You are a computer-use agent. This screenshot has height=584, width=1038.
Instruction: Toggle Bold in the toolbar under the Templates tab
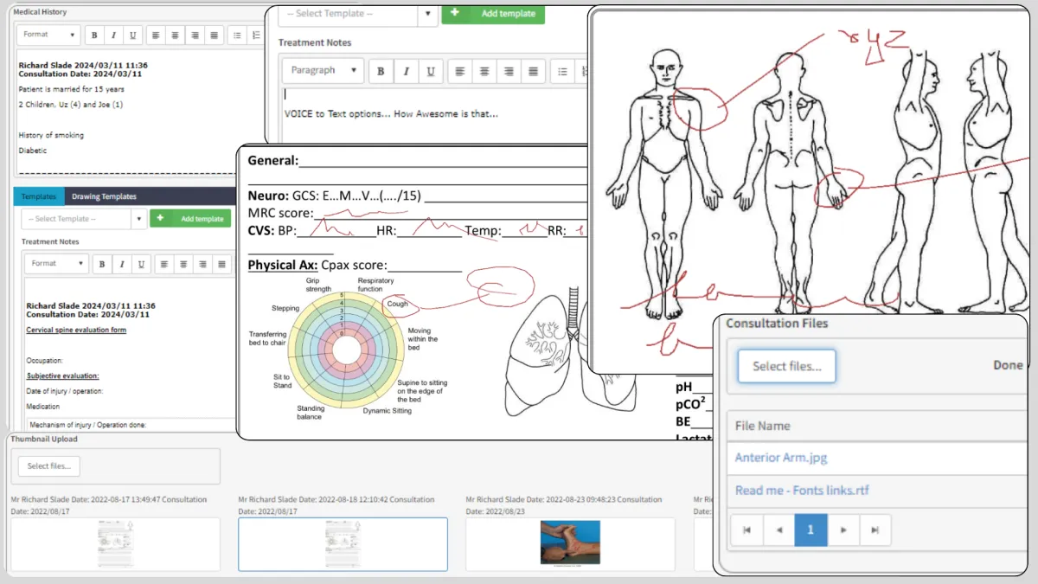point(102,264)
